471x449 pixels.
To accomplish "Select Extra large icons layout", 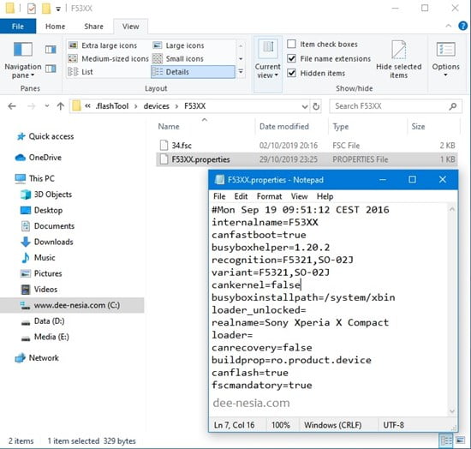I will (x=103, y=45).
